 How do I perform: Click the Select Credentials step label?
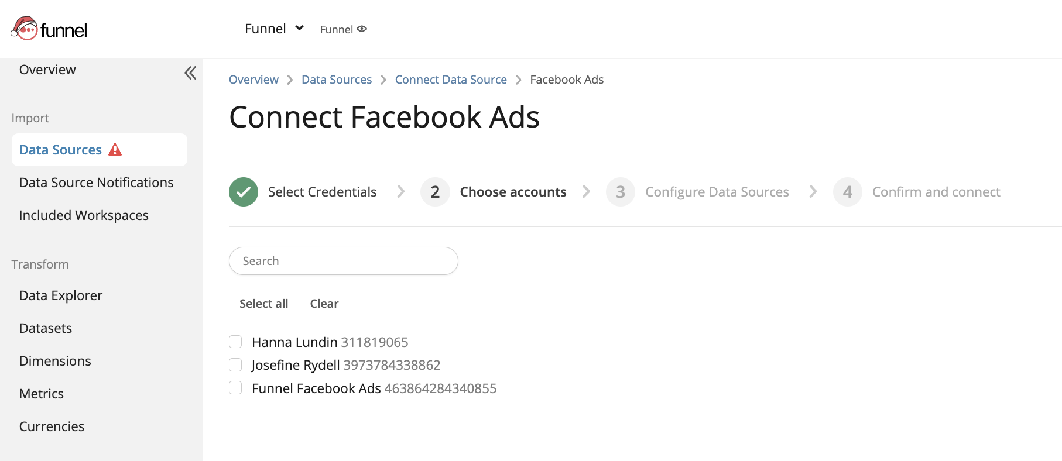point(322,192)
